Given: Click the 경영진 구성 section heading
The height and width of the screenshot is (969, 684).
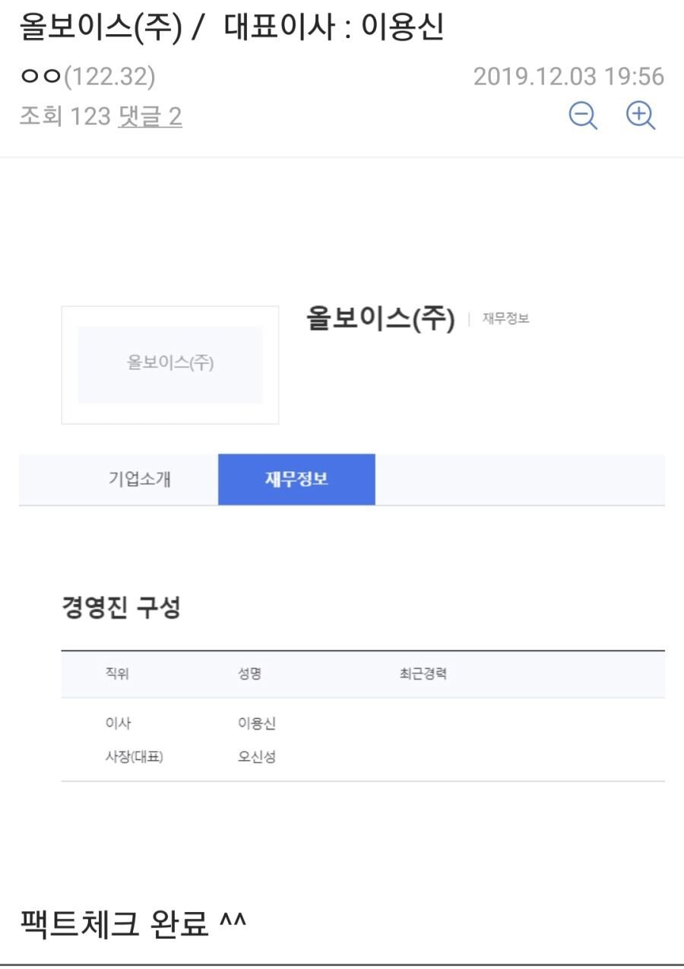Looking at the screenshot, I should pos(121,608).
